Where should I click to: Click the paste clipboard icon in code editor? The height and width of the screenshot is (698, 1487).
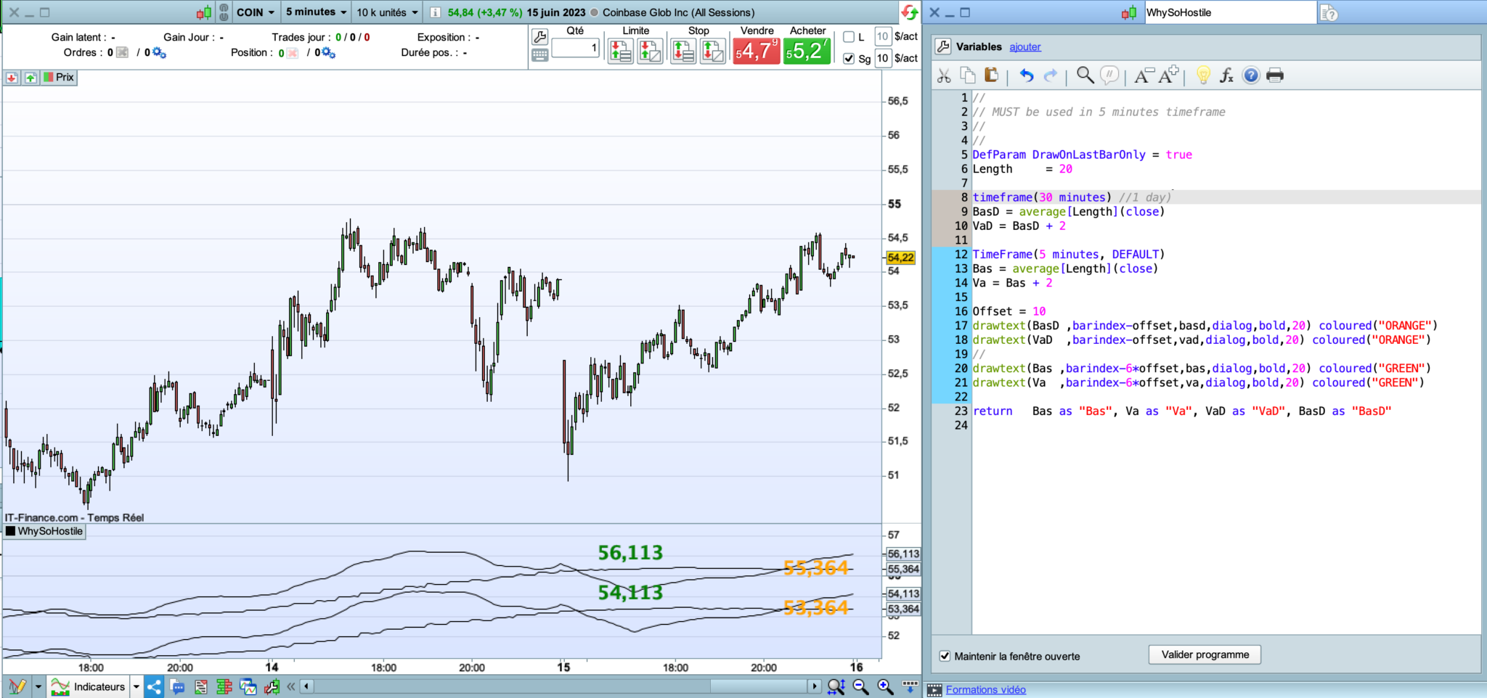click(991, 75)
